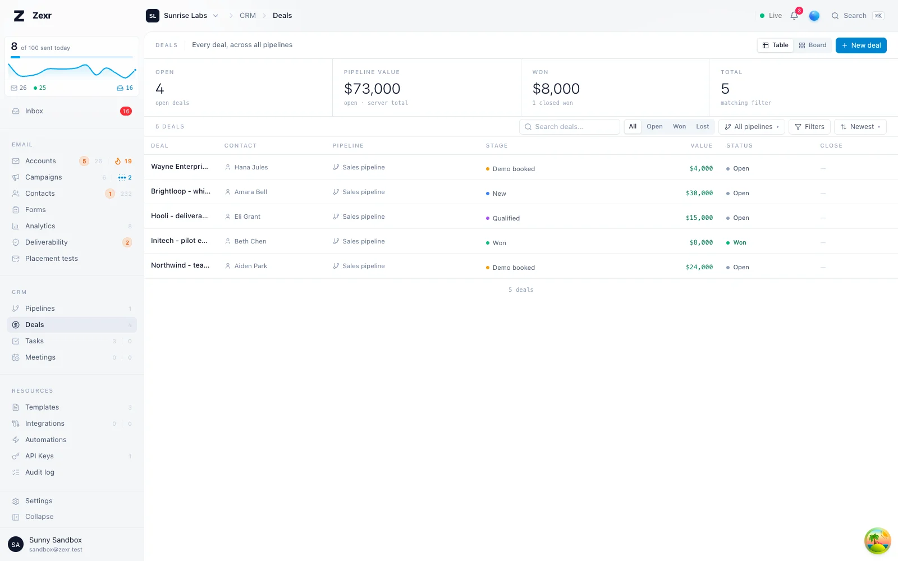This screenshot has width=898, height=561.
Task: Filter deals by Lost status
Action: 702,127
